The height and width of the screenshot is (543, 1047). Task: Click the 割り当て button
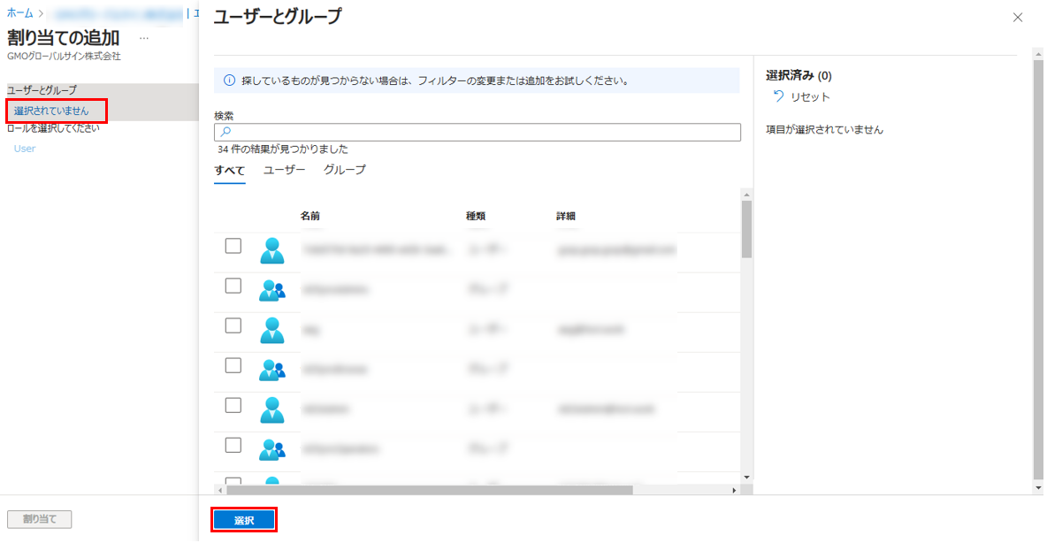pyautogui.click(x=40, y=519)
